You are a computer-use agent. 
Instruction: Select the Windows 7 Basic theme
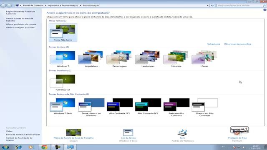63,106
